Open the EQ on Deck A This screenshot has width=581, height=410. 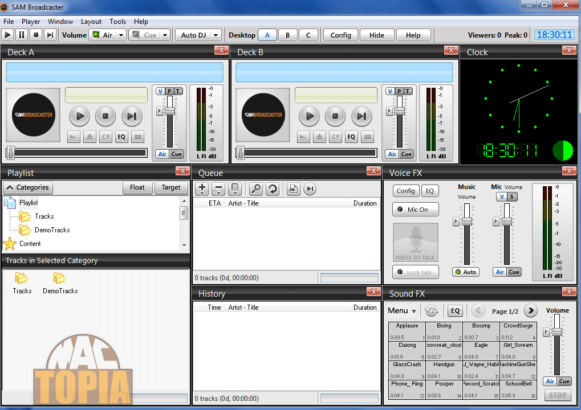click(121, 137)
